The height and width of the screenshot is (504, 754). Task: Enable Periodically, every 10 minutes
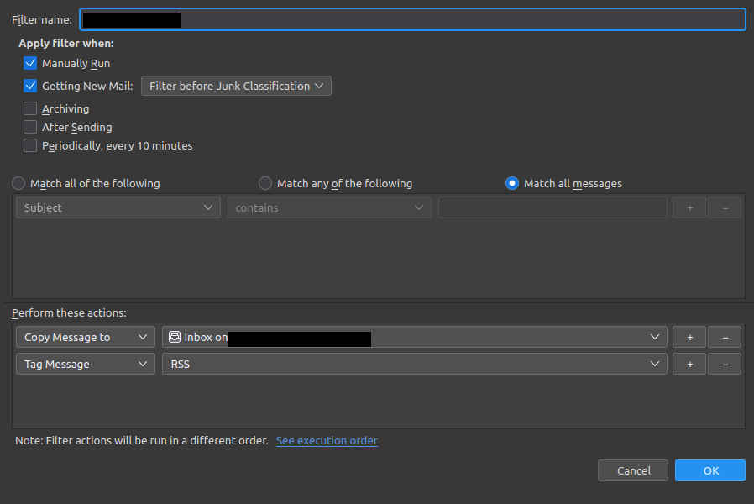(30, 145)
